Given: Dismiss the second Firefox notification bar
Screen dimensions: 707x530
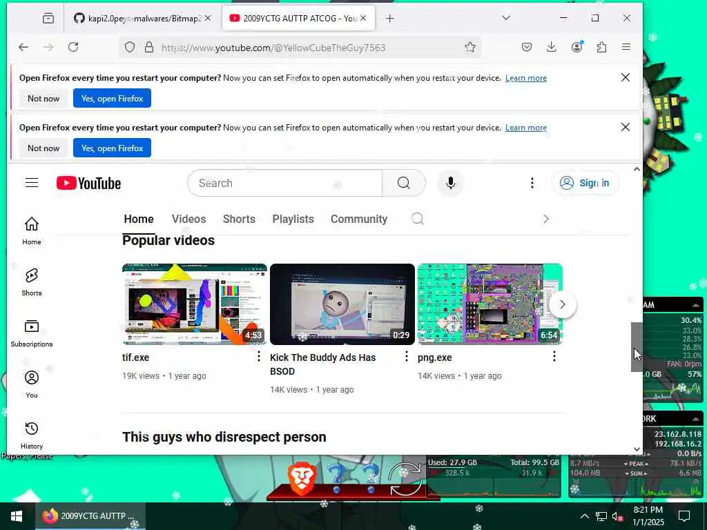Looking at the screenshot, I should pyautogui.click(x=626, y=127).
